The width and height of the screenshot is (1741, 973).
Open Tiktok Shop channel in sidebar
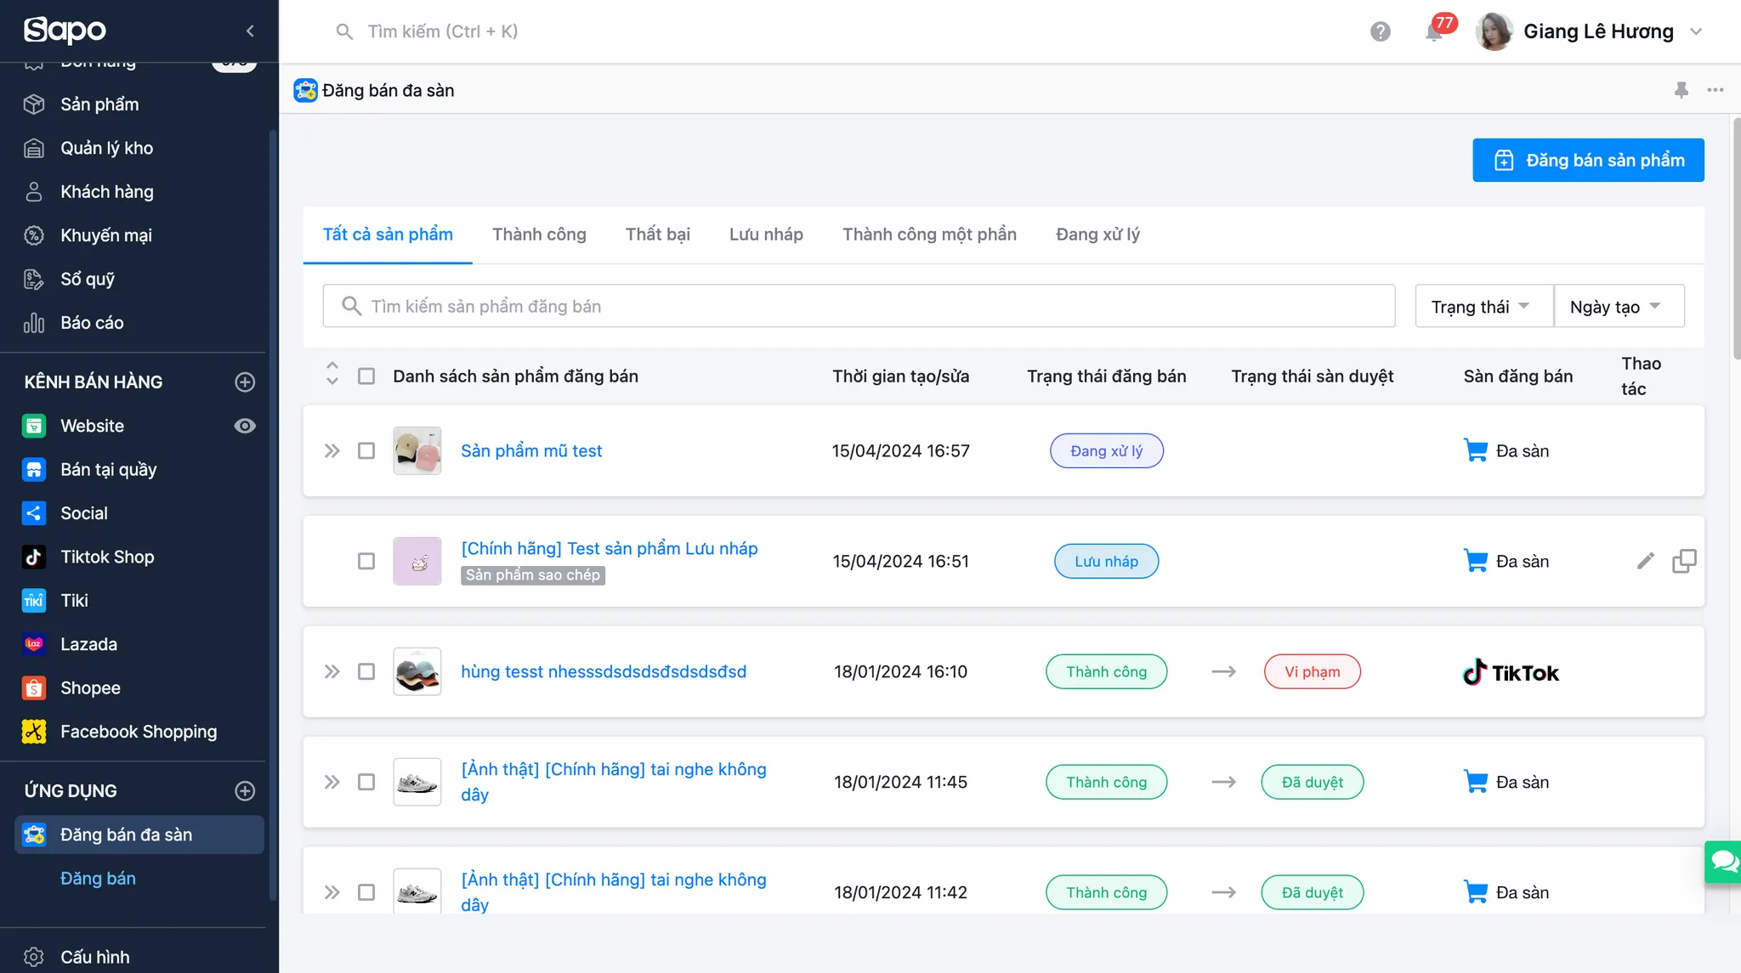point(107,557)
